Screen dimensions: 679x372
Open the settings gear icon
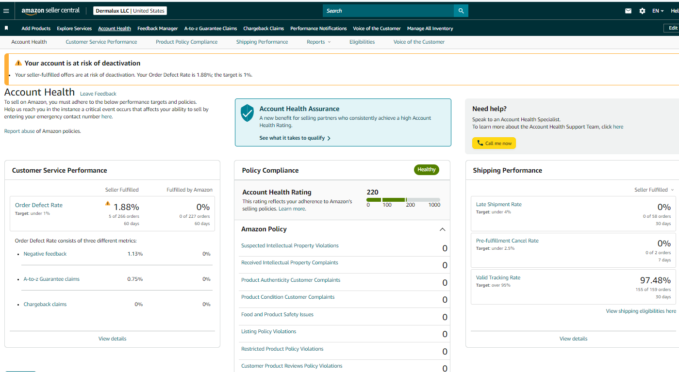point(643,11)
